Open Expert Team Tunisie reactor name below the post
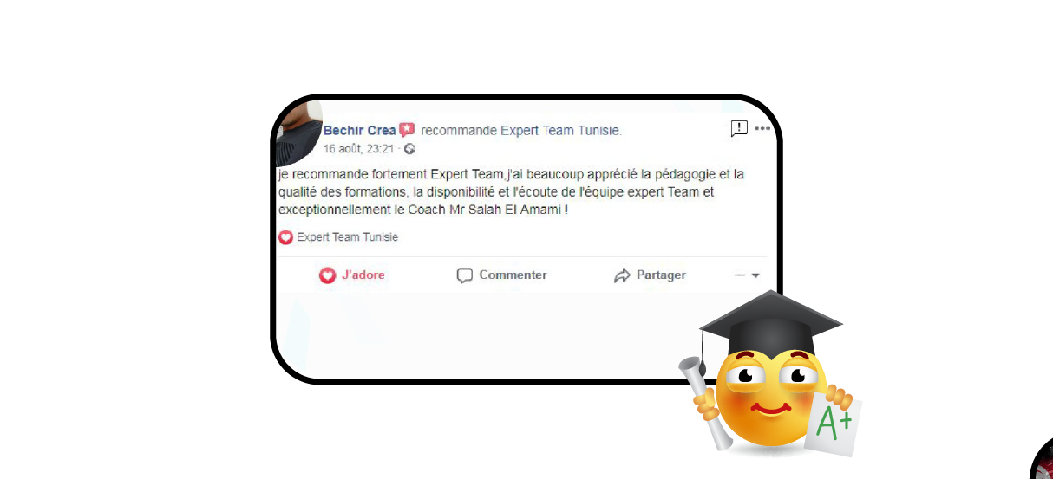Screen dimensions: 1053x479 (348, 237)
